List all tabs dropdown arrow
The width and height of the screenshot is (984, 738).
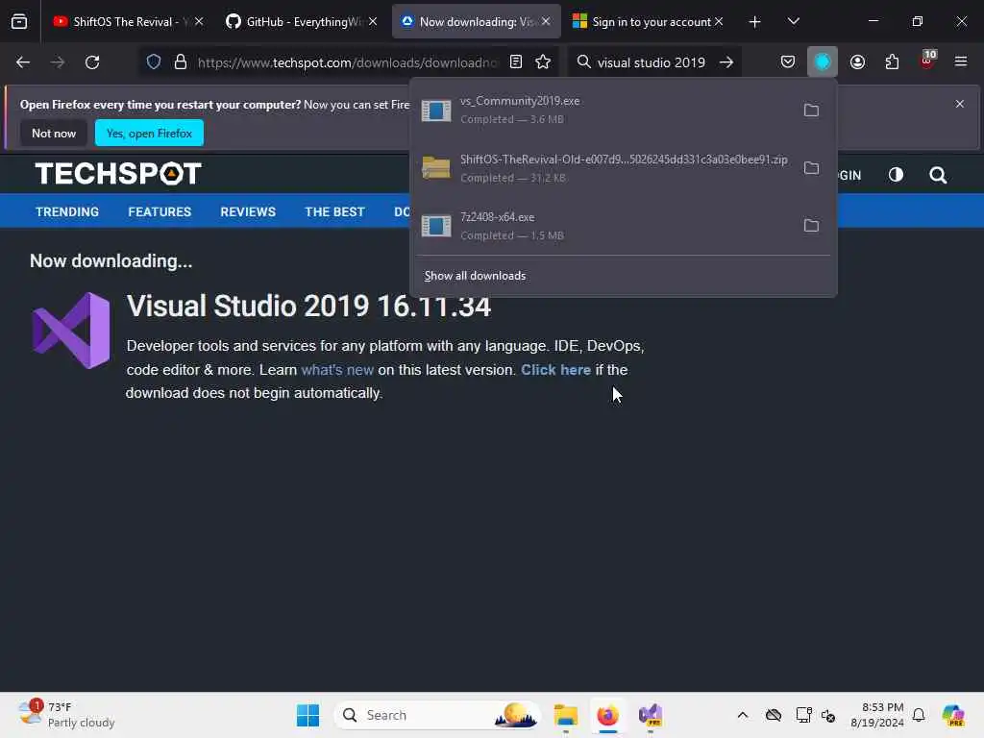click(x=793, y=21)
